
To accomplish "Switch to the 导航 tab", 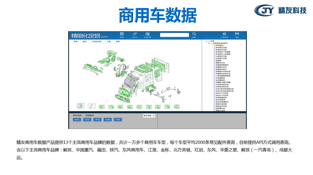I will click(75, 42).
